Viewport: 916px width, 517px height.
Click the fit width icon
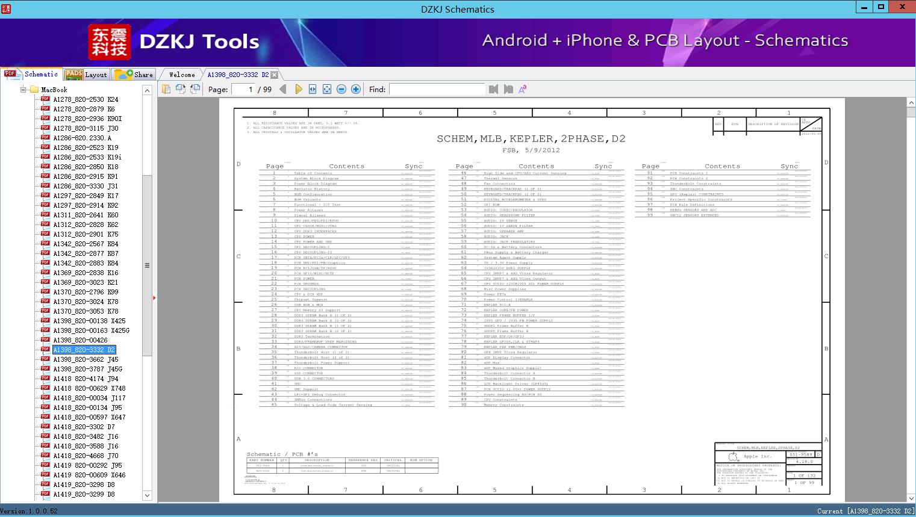[313, 89]
